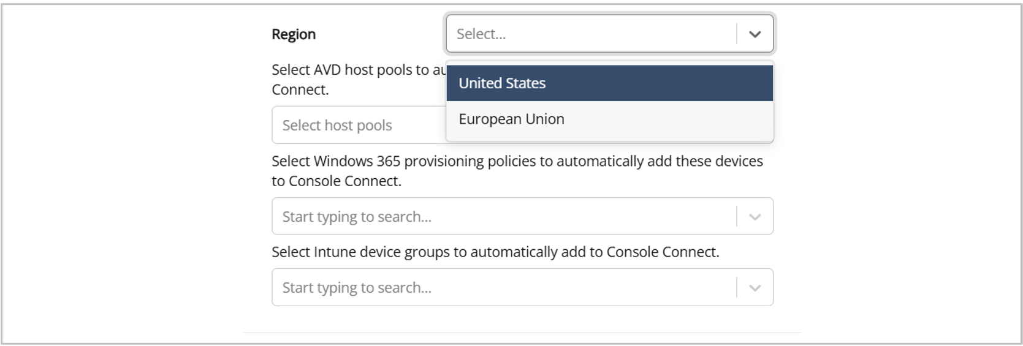Viewport: 1023px width, 346px height.
Task: Click the divider beside the Region chevron
Action: [x=737, y=34]
